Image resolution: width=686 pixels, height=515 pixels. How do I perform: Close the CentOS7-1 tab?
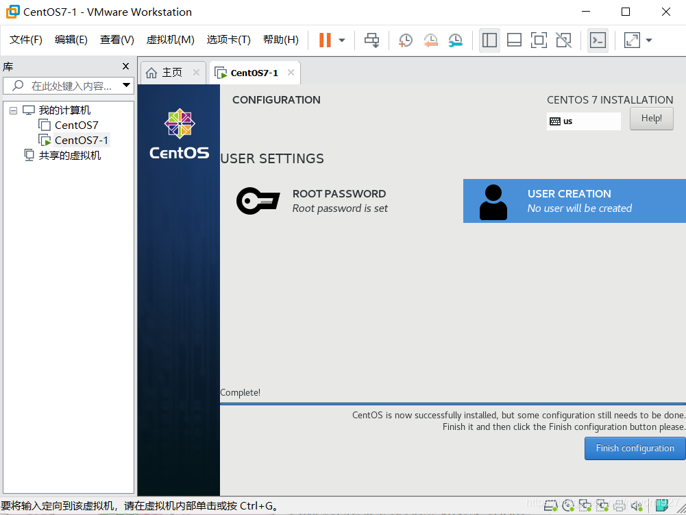point(291,73)
